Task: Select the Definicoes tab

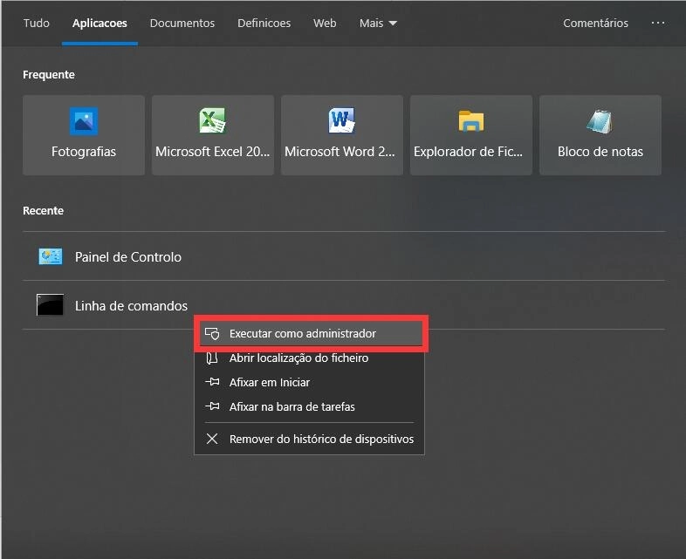Action: coord(264,24)
